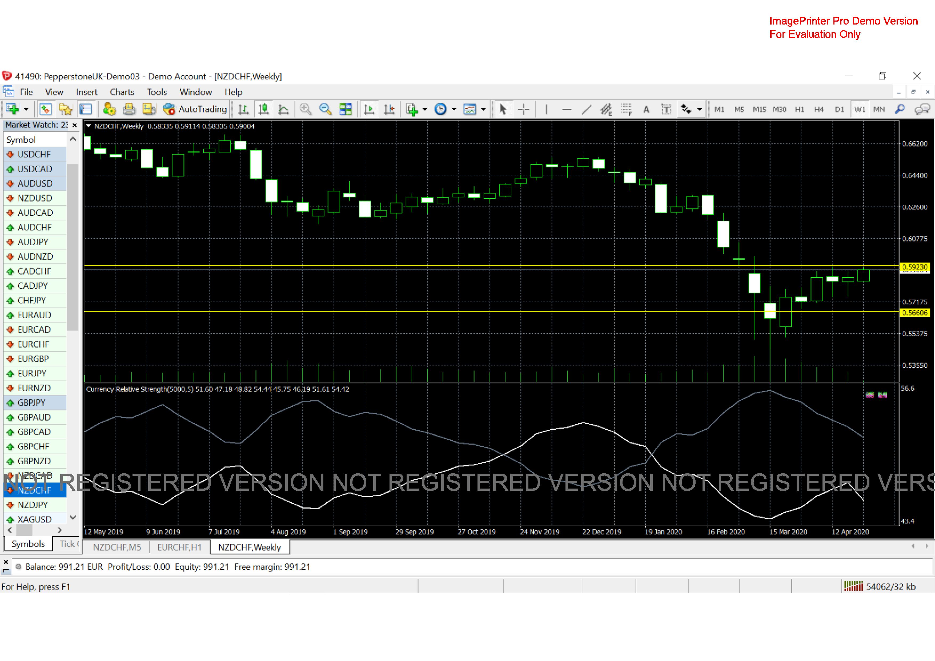Click the Symbol column header
This screenshot has height=661, width=935.
(x=35, y=140)
